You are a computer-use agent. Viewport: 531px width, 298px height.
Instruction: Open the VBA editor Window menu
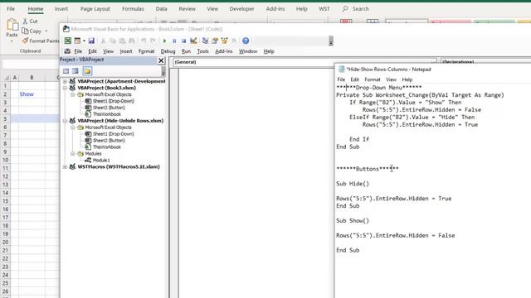248,51
